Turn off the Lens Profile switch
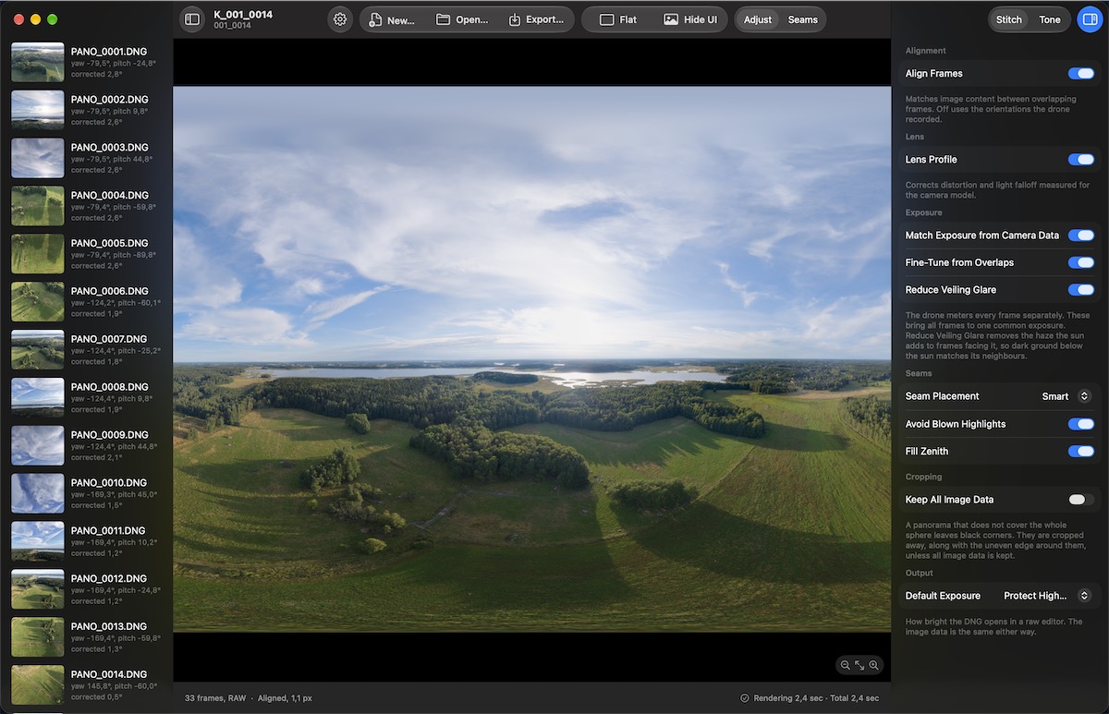The image size is (1109, 714). [1080, 160]
